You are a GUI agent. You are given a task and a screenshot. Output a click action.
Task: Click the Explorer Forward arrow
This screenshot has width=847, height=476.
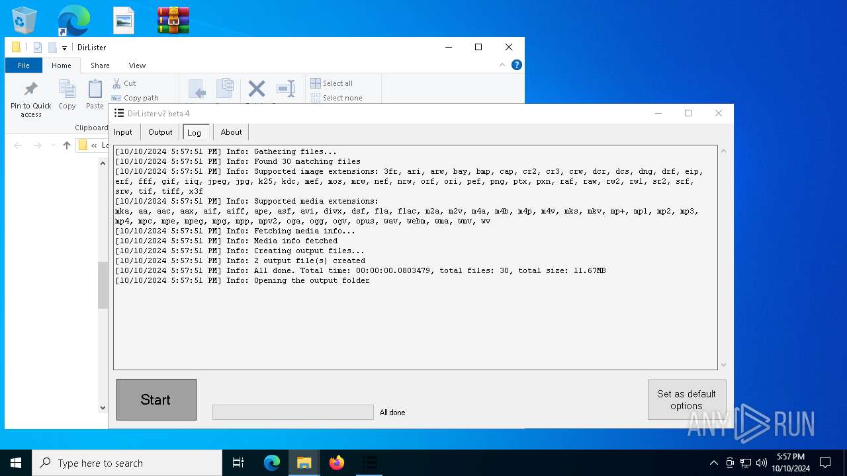tap(38, 145)
